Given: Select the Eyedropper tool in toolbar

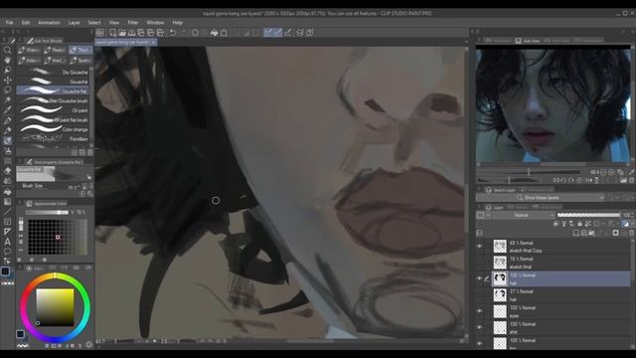Looking at the screenshot, I should click(x=7, y=109).
